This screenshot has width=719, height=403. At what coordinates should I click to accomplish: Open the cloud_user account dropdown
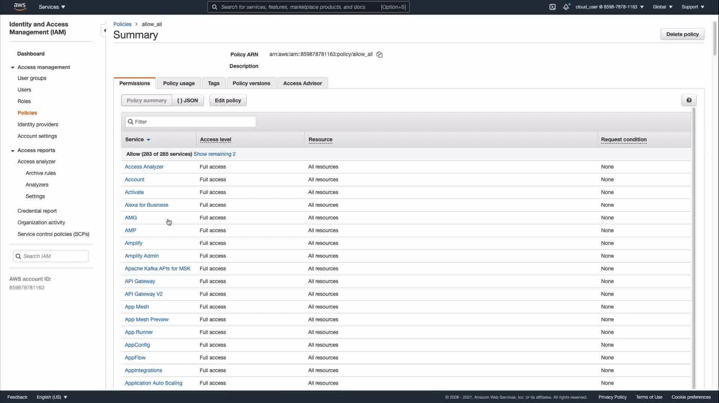tap(610, 7)
